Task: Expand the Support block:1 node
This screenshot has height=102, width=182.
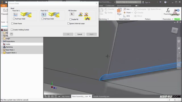Action: point(2,53)
